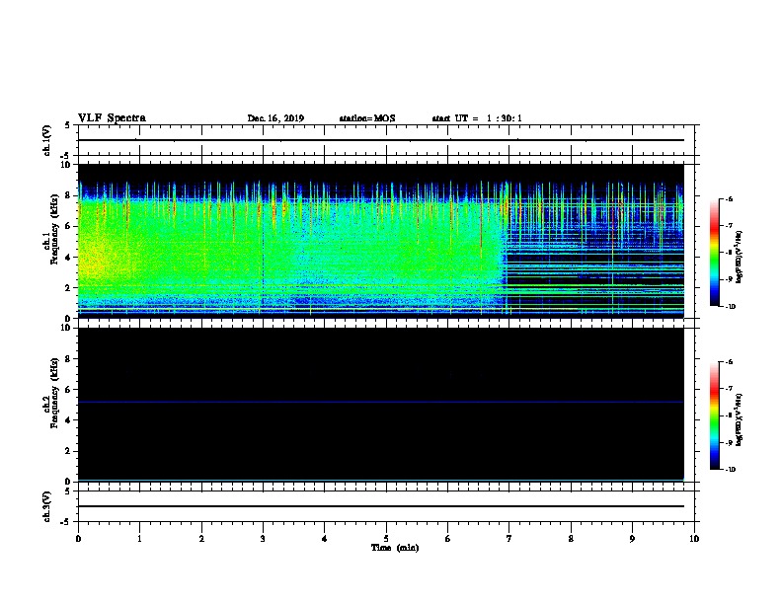Screen dimensions: 782x604
Task: Click time tick label '5' on bottom axis
Action: point(386,539)
